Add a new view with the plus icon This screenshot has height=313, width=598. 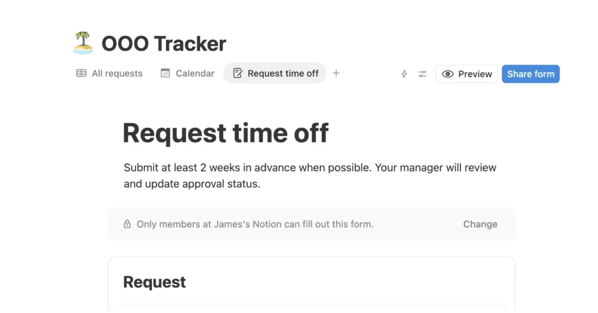[x=336, y=73]
